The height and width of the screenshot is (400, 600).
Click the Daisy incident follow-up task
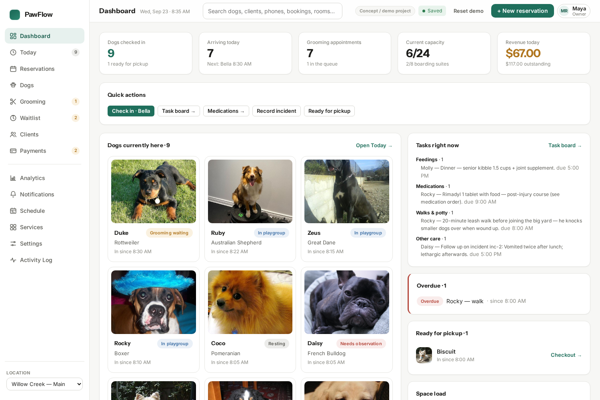coord(500,250)
